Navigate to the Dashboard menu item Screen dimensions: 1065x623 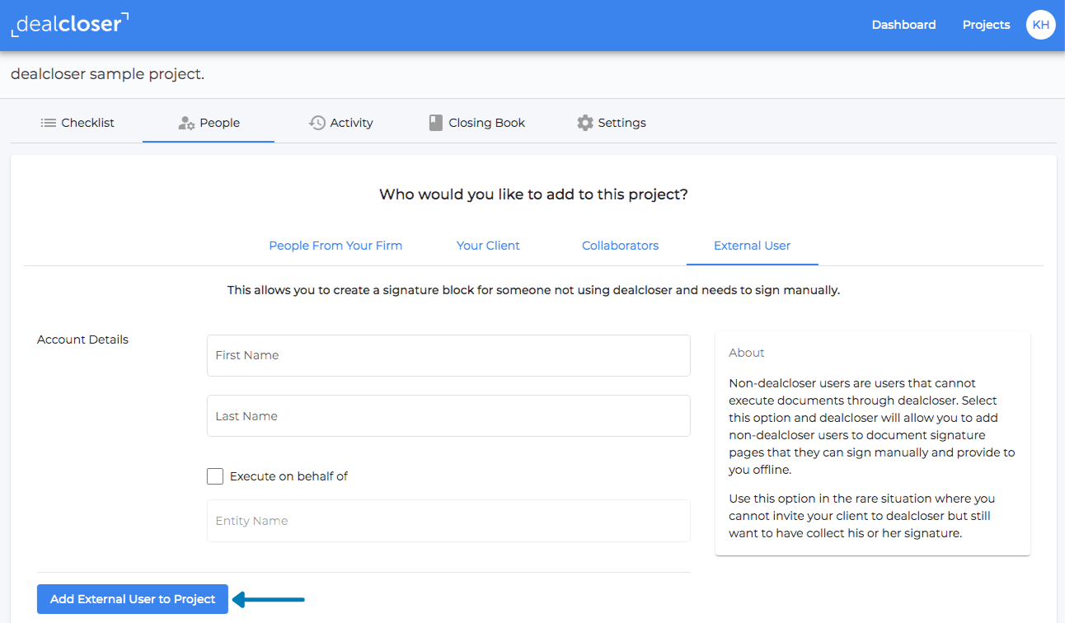[903, 25]
